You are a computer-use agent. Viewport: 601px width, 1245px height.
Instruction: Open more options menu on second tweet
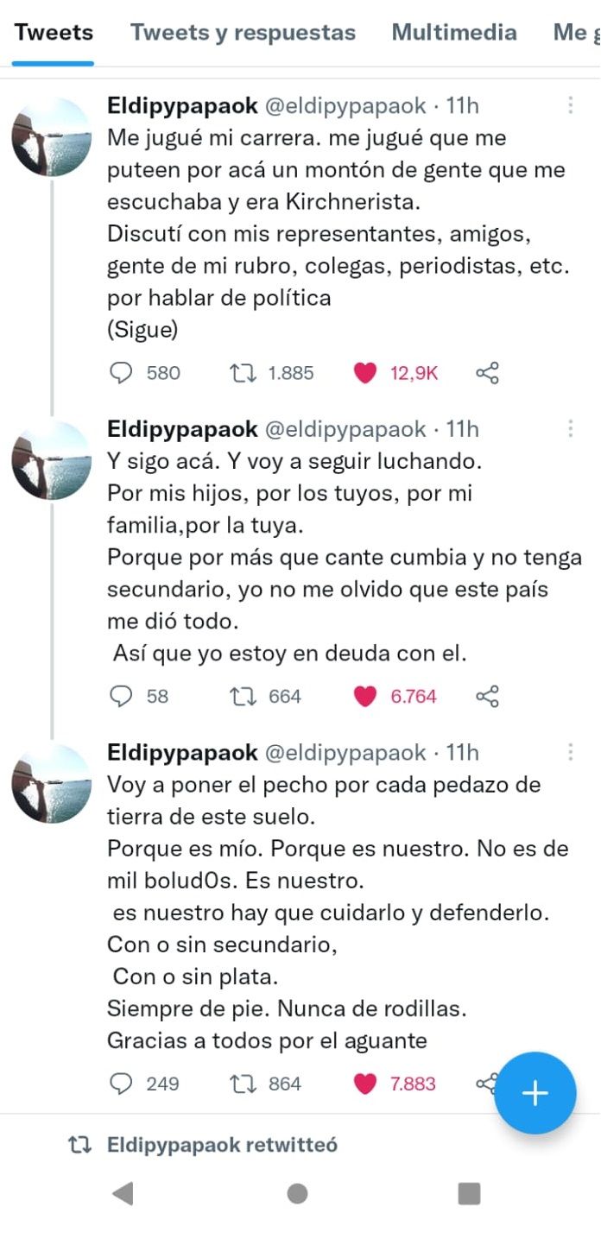pyautogui.click(x=571, y=429)
